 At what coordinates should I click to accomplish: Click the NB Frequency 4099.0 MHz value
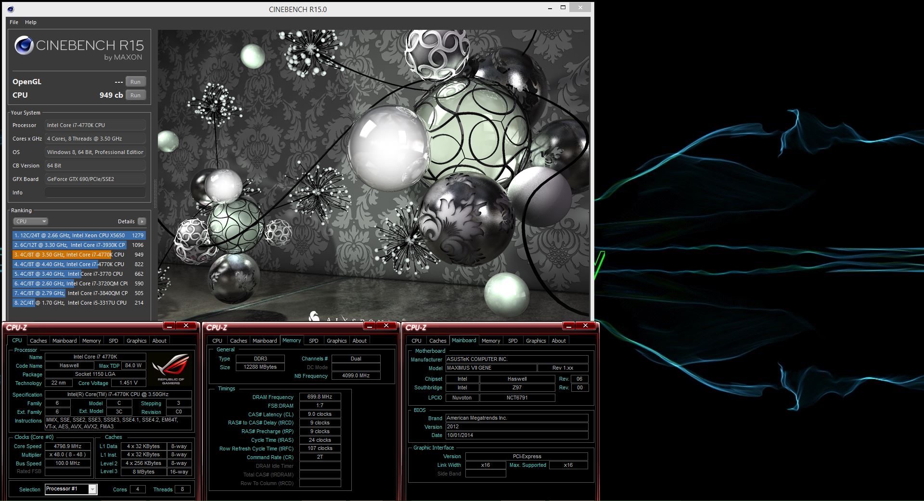click(356, 376)
